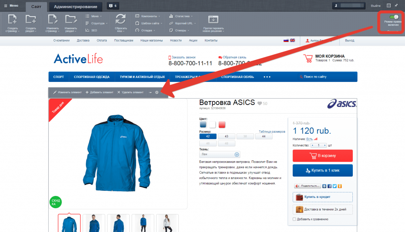This screenshot has height=232, width=405.
Task: Click the pin icon in top bar
Action: 396,6
